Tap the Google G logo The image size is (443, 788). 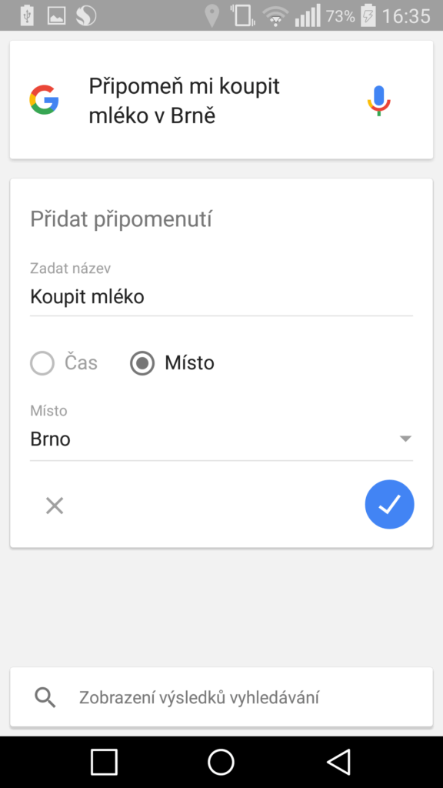point(44,99)
